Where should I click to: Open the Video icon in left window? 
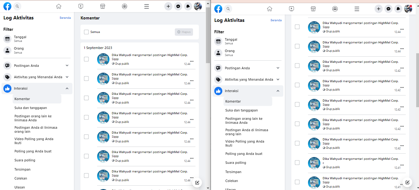(80, 6)
